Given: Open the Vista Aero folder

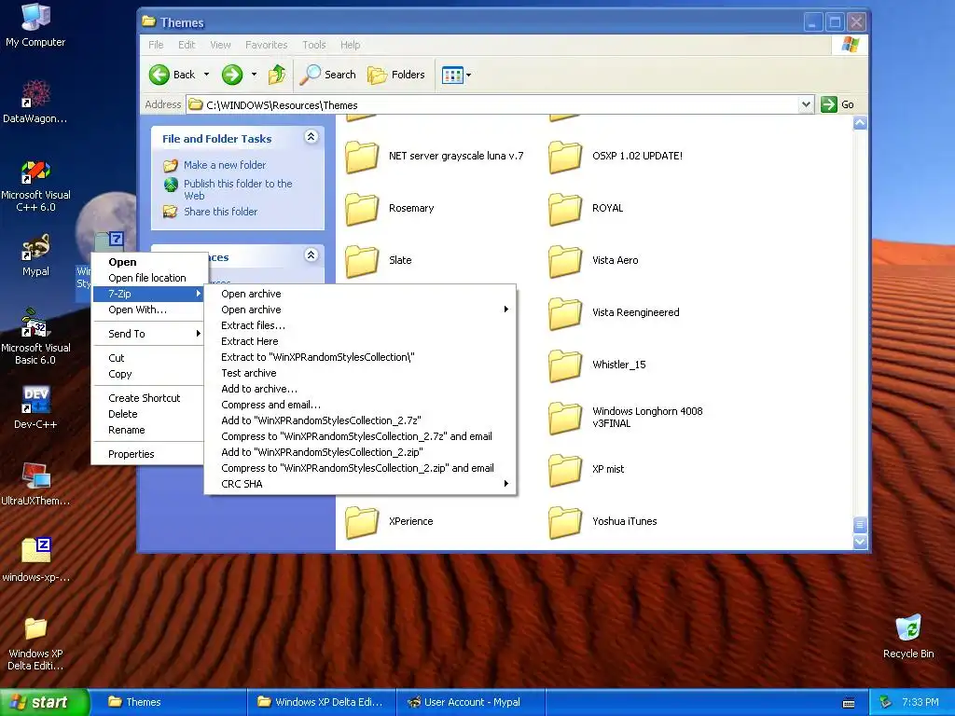Looking at the screenshot, I should point(594,261).
